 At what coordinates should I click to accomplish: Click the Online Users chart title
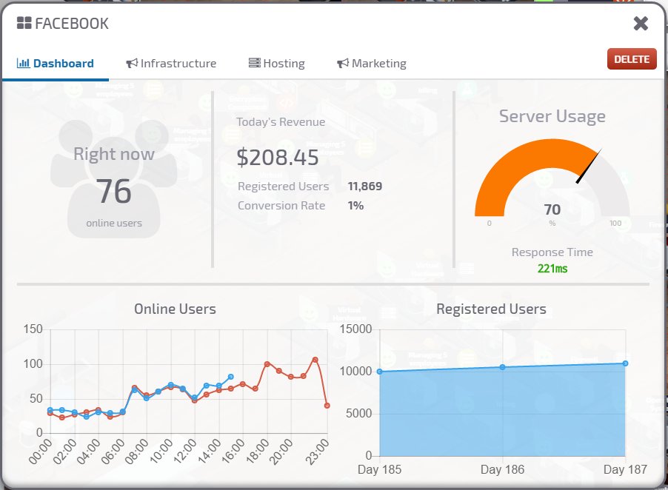tap(175, 309)
